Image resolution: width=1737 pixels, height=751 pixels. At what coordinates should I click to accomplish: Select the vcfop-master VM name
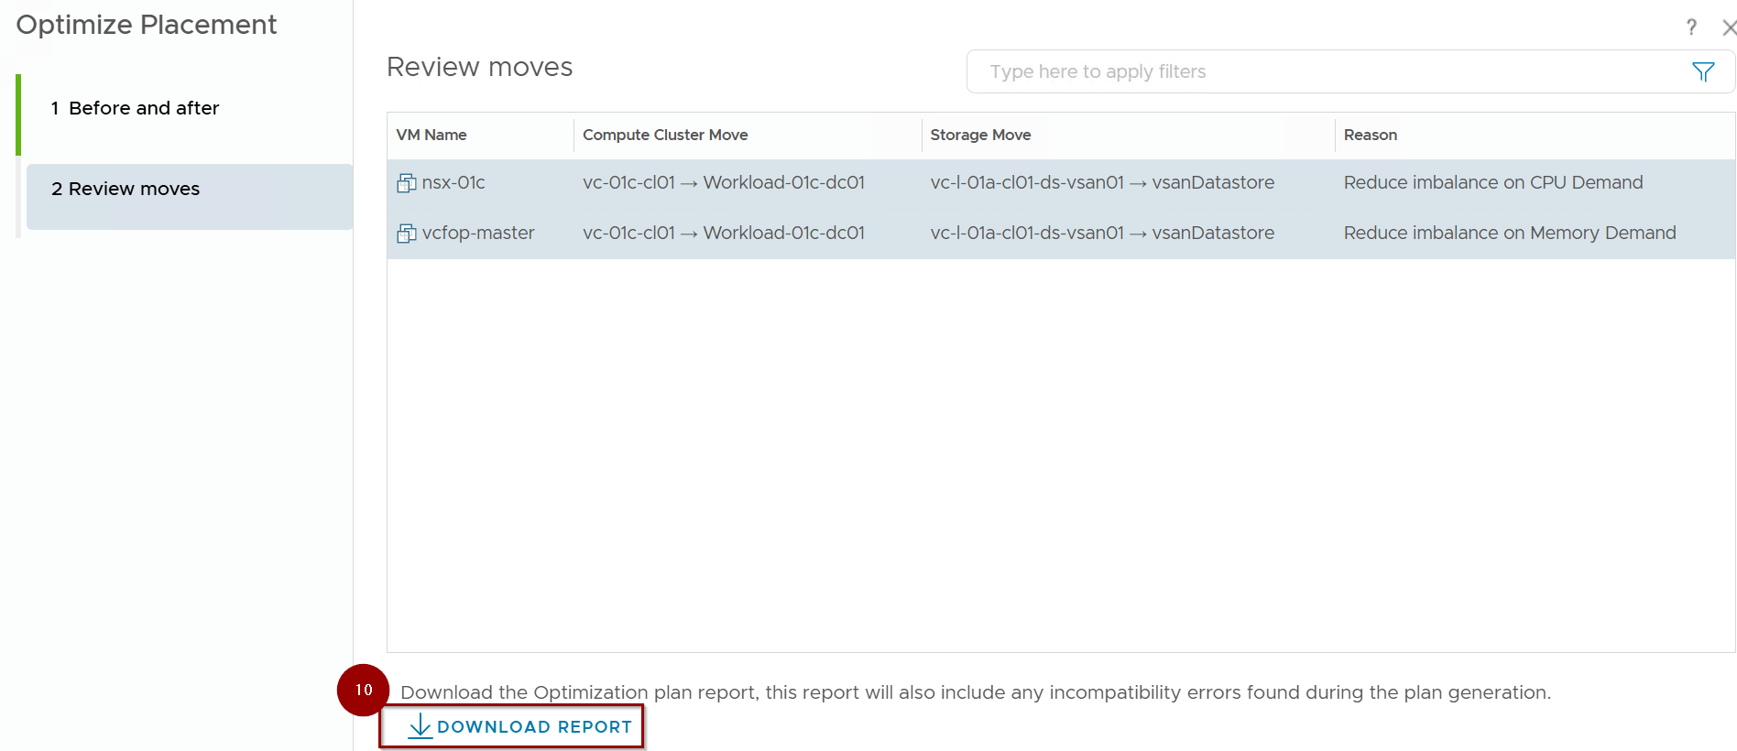click(478, 234)
